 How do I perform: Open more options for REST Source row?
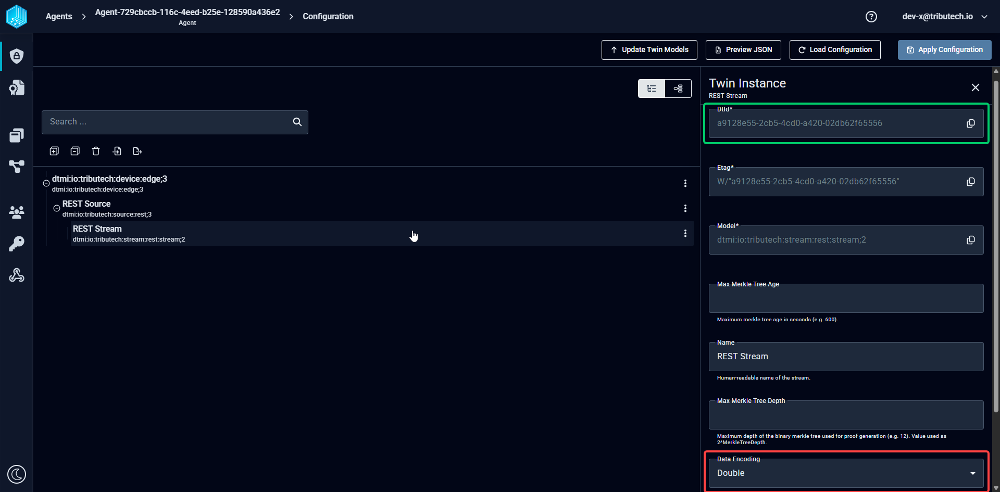coord(685,208)
